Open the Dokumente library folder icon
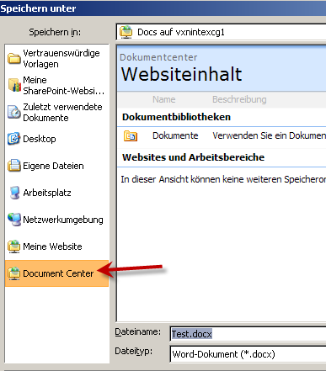Viewport: 326px width, 371px height. pos(131,136)
